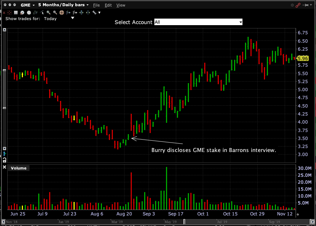Click the gray concentric circles icon in title bar
The image size is (316, 226).
[x=292, y=5]
